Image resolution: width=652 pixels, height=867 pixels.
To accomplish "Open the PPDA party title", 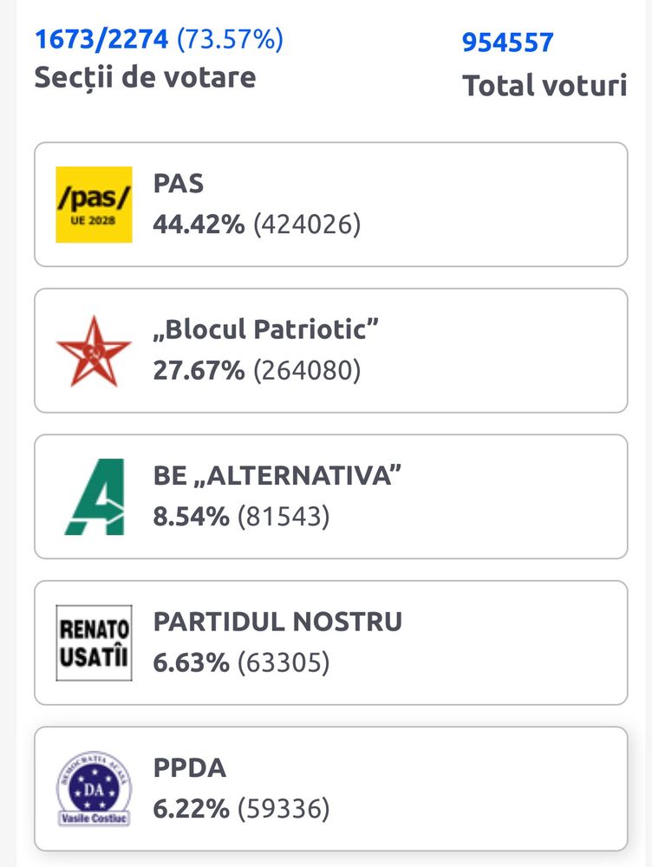I will coord(189,768).
